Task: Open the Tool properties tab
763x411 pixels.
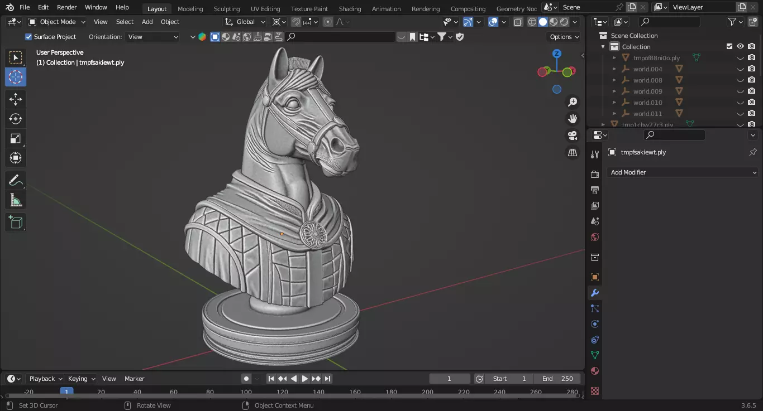Action: pos(595,154)
